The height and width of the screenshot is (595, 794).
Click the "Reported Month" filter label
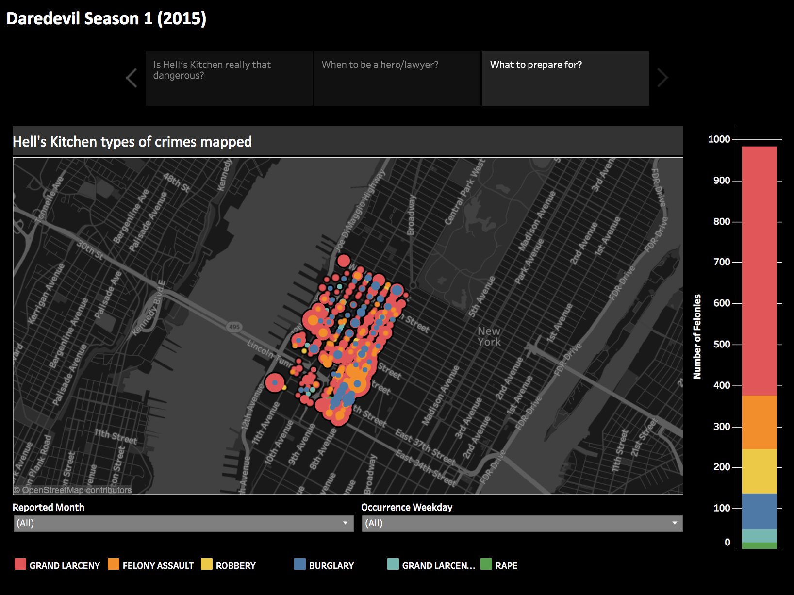(49, 507)
